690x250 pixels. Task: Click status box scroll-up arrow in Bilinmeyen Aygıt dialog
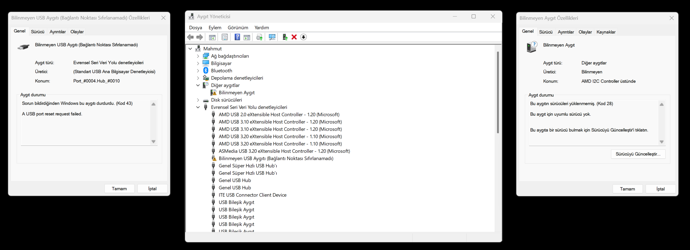[x=662, y=105]
